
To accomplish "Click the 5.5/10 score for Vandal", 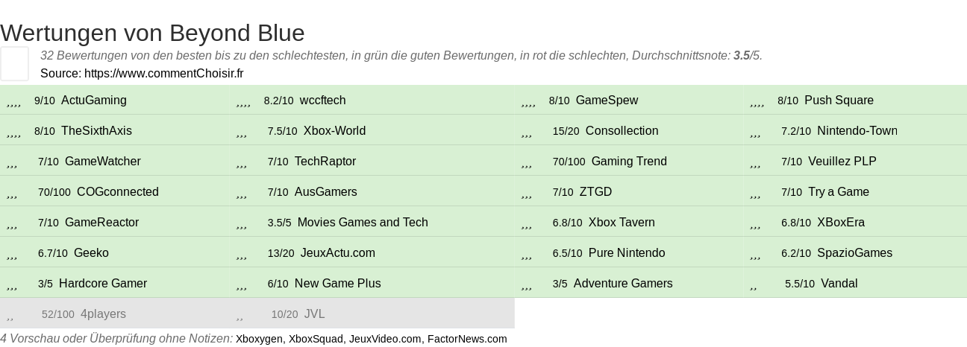I will [x=800, y=284].
